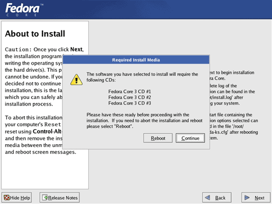Viewport: 272px width, 204px height.
Task: Click the 'About to Install' heading
Action: click(x=35, y=34)
